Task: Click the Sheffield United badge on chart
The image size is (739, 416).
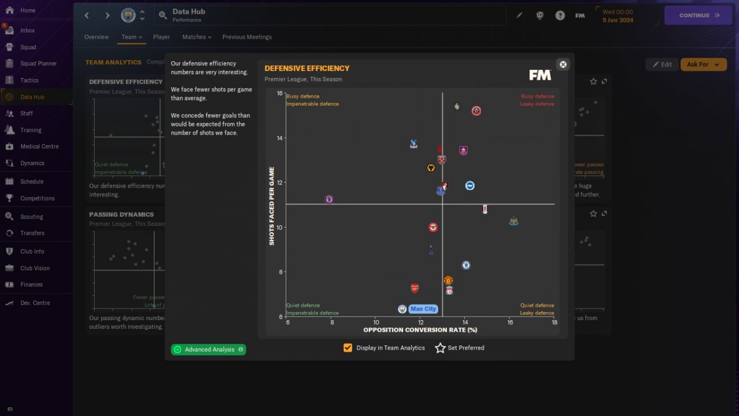Action: [x=476, y=111]
